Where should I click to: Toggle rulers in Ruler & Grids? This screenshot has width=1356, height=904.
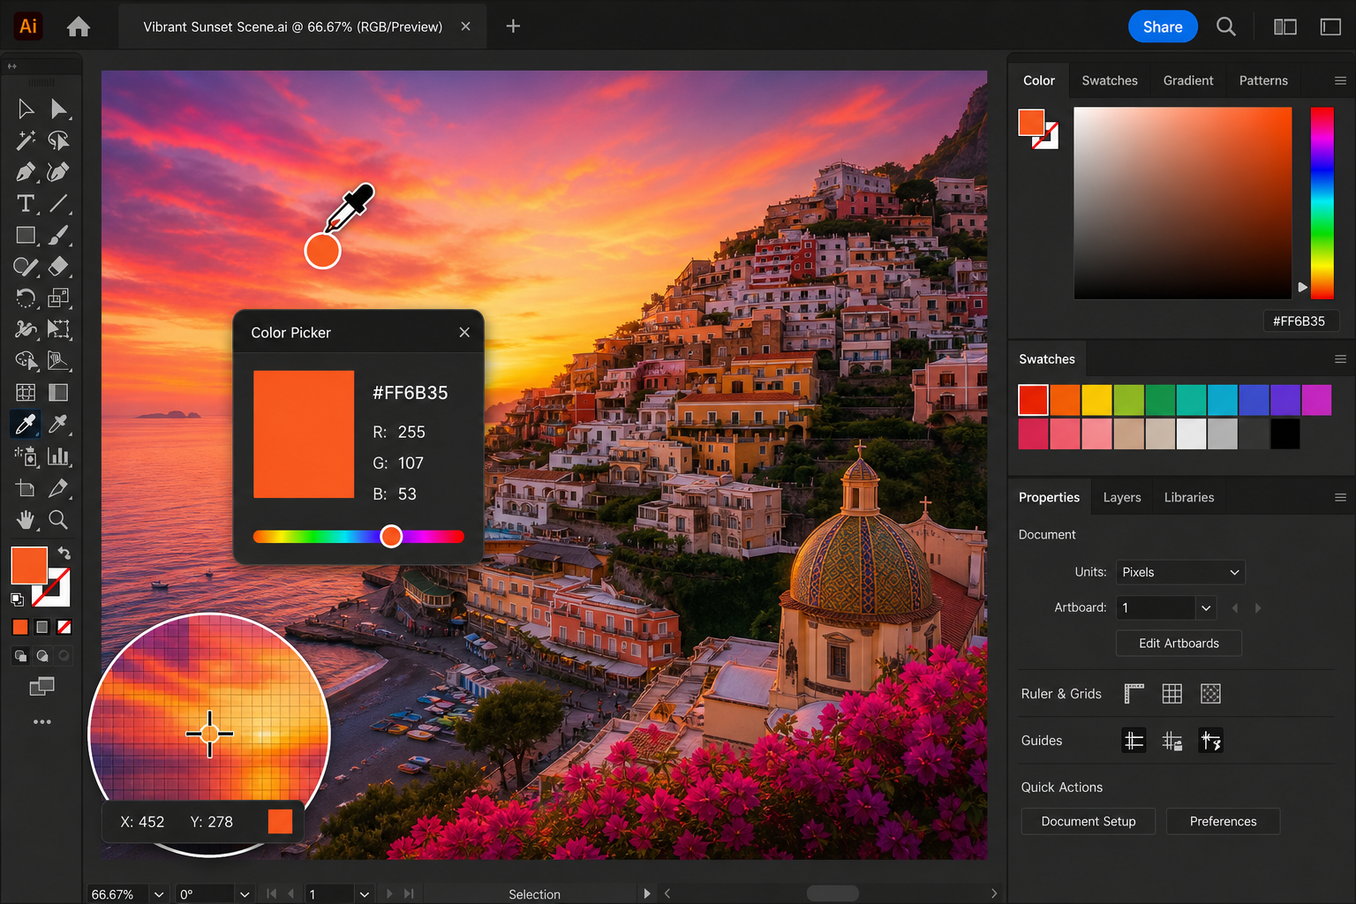(1134, 694)
